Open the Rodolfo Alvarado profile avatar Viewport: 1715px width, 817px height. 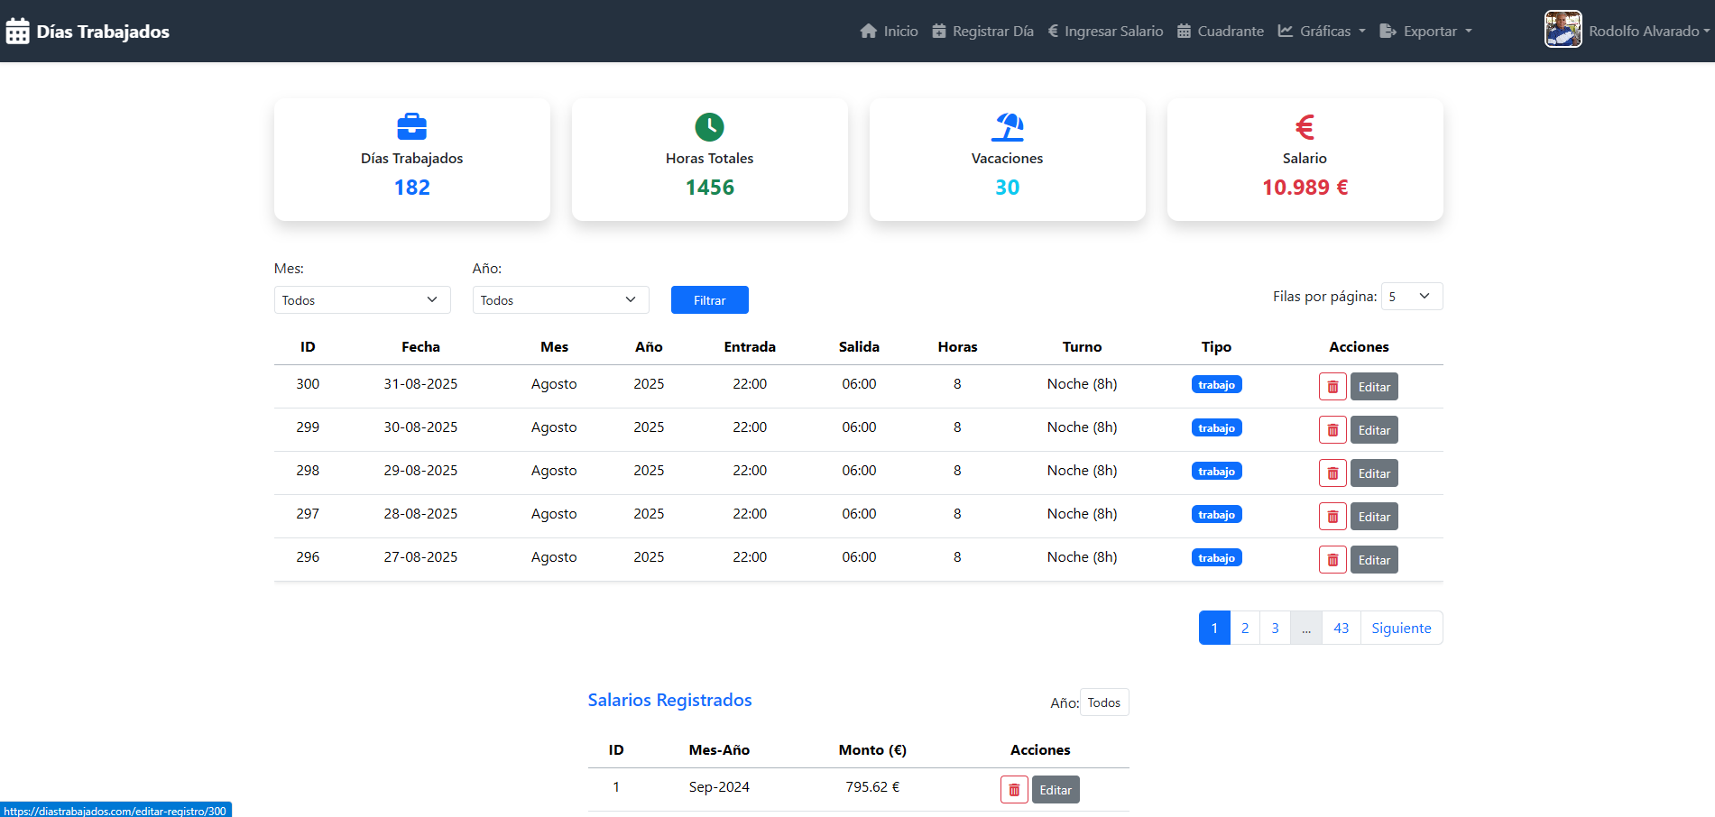click(1563, 30)
